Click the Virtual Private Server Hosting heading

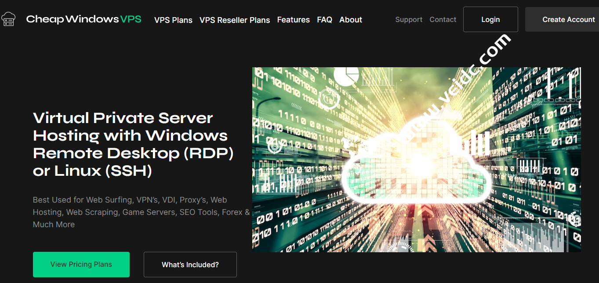pos(130,144)
